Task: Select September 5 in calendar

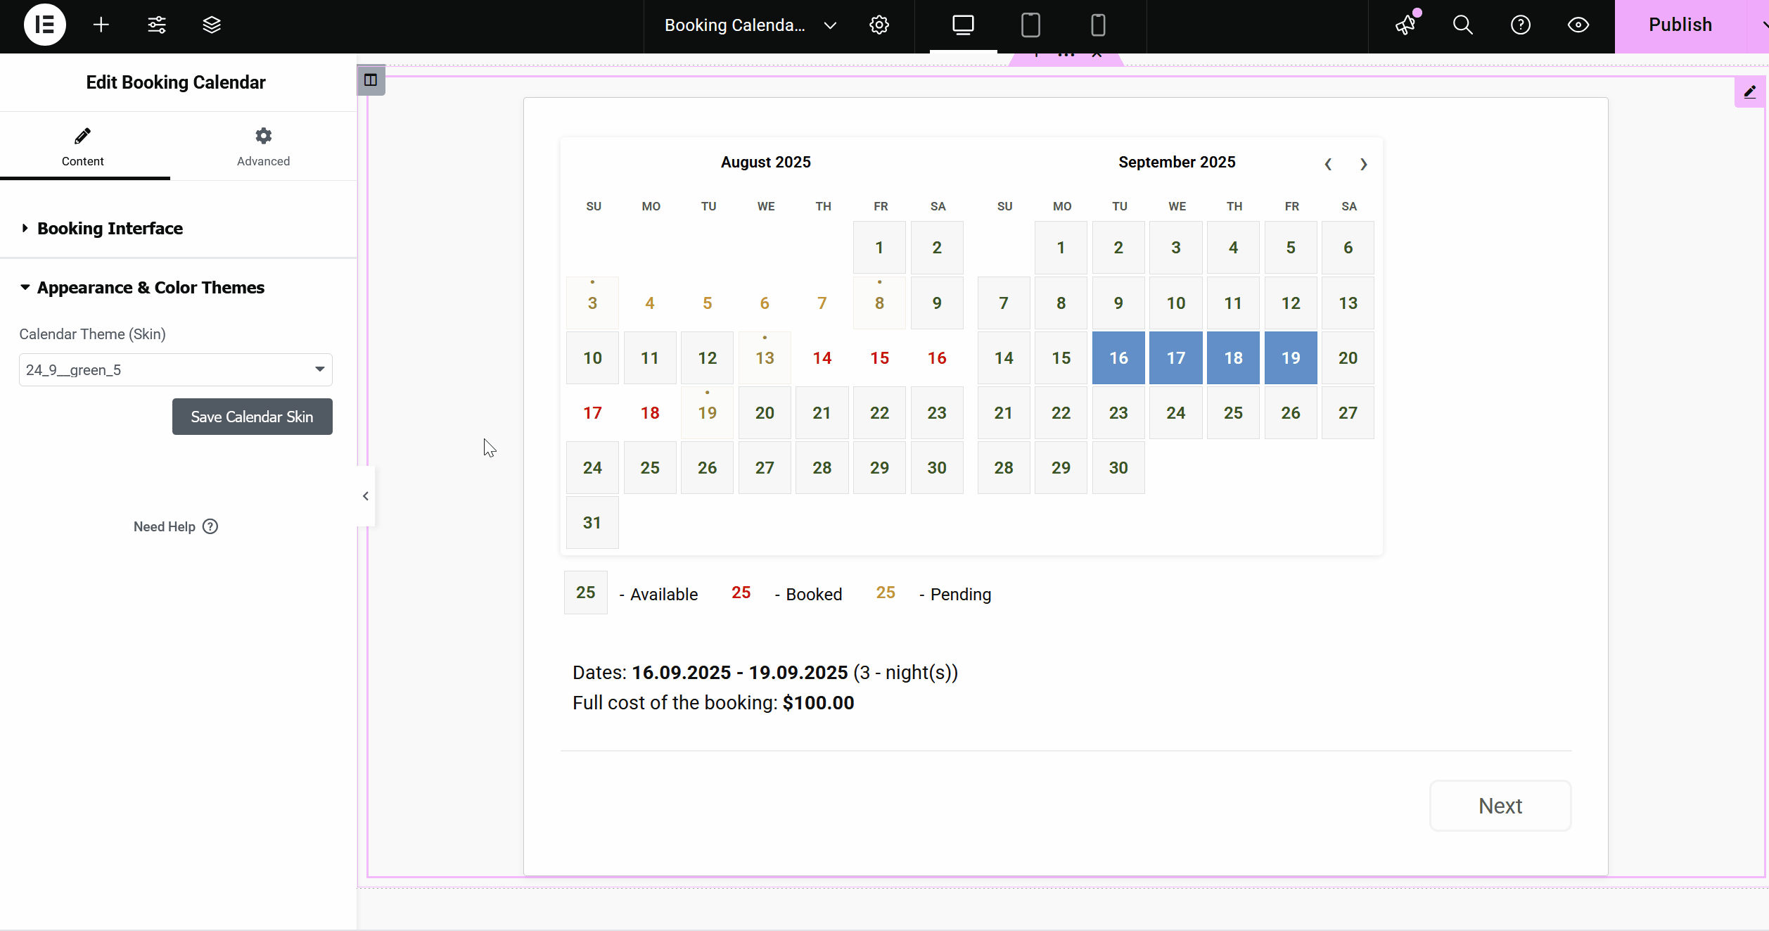Action: click(1291, 248)
